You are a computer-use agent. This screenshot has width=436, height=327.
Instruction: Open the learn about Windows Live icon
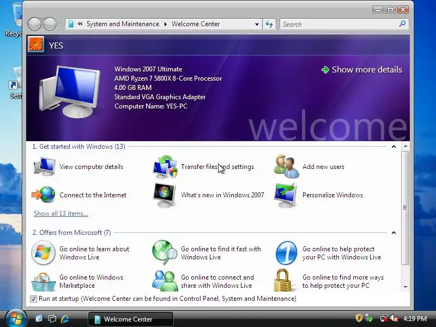(x=43, y=253)
